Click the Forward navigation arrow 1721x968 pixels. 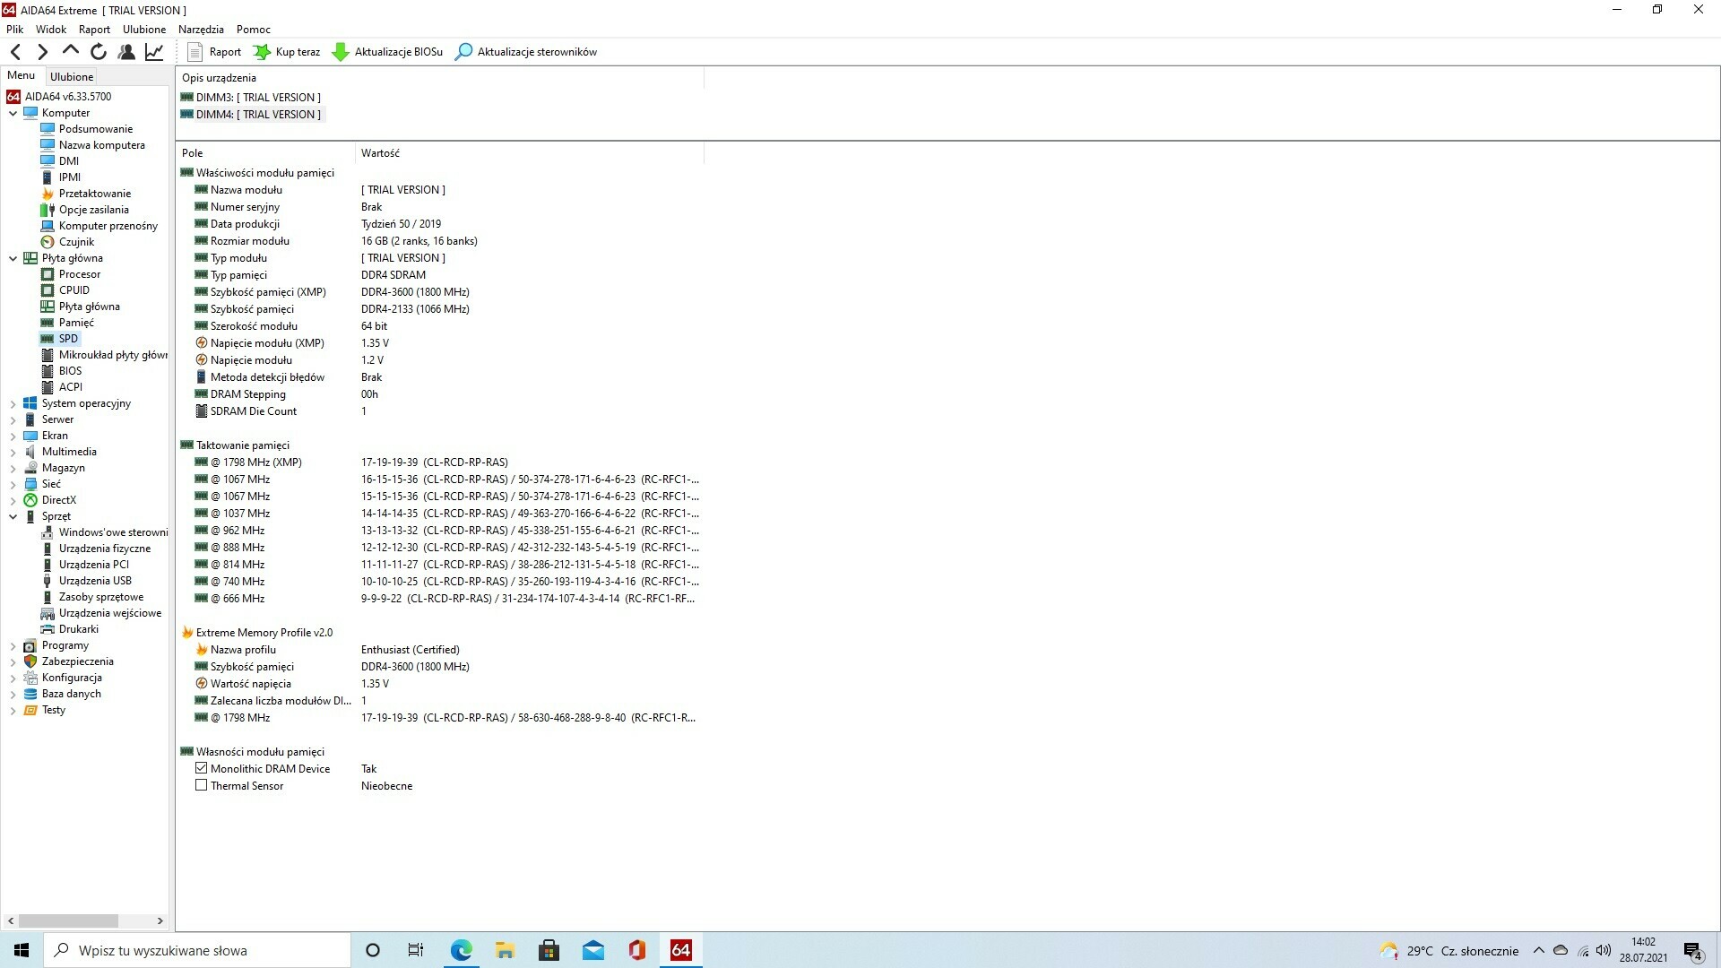[x=42, y=52]
